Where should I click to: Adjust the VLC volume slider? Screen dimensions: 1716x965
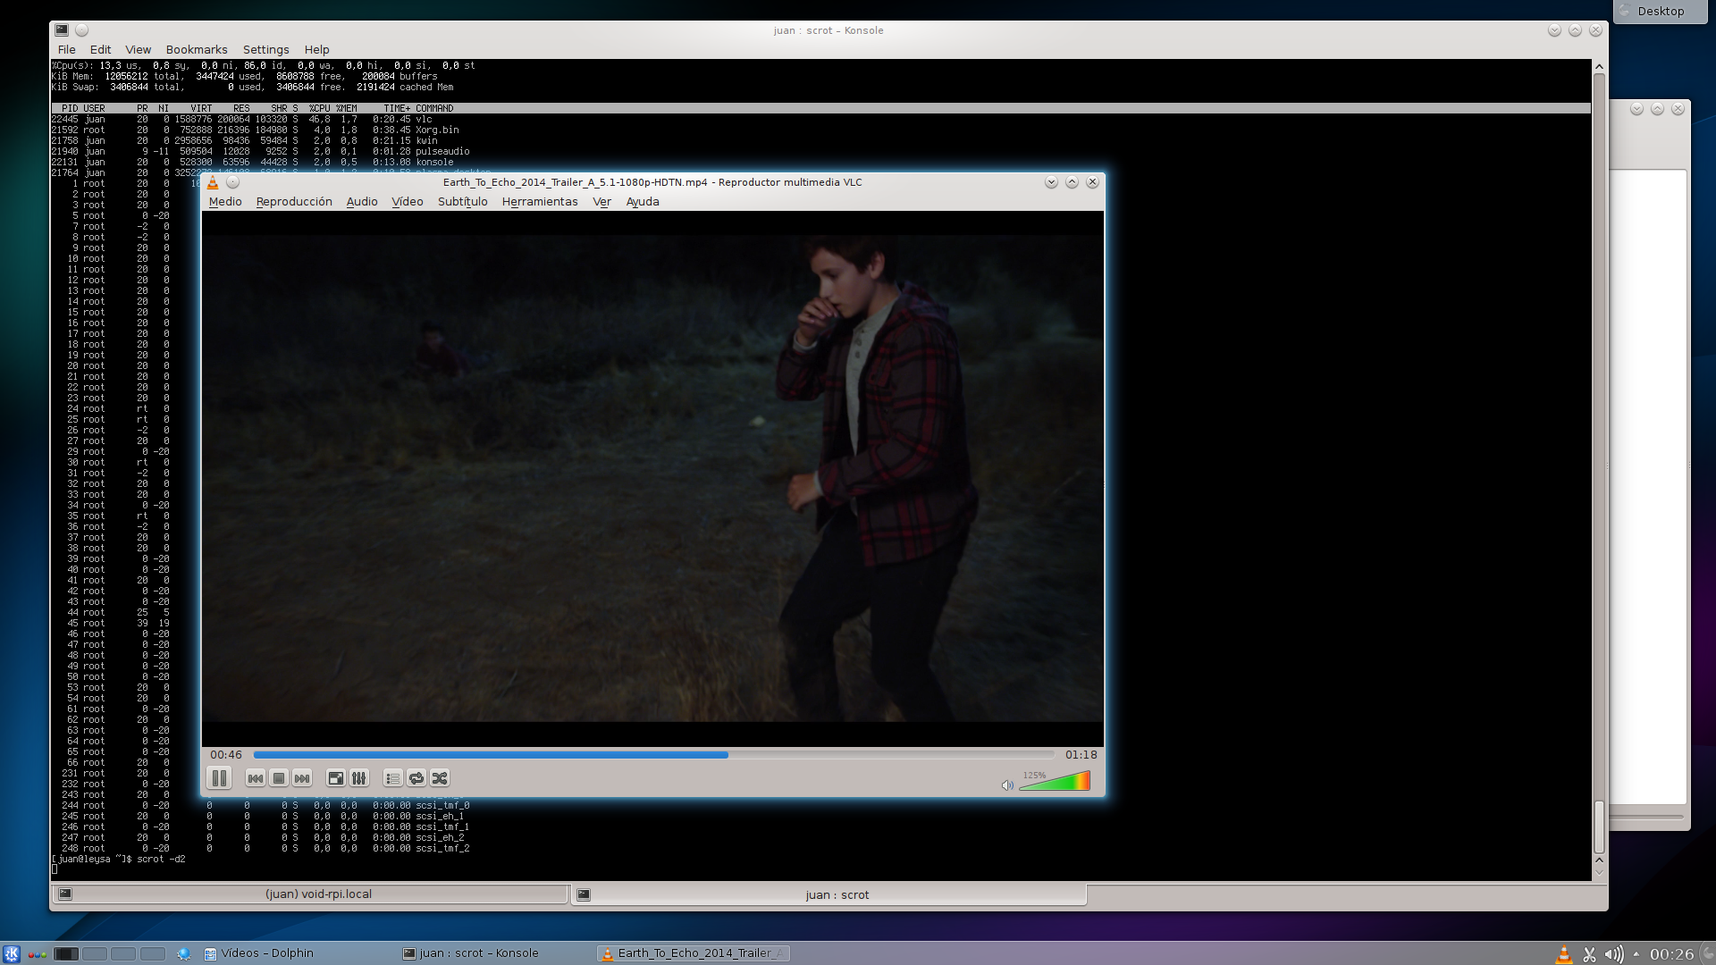pyautogui.click(x=1055, y=783)
